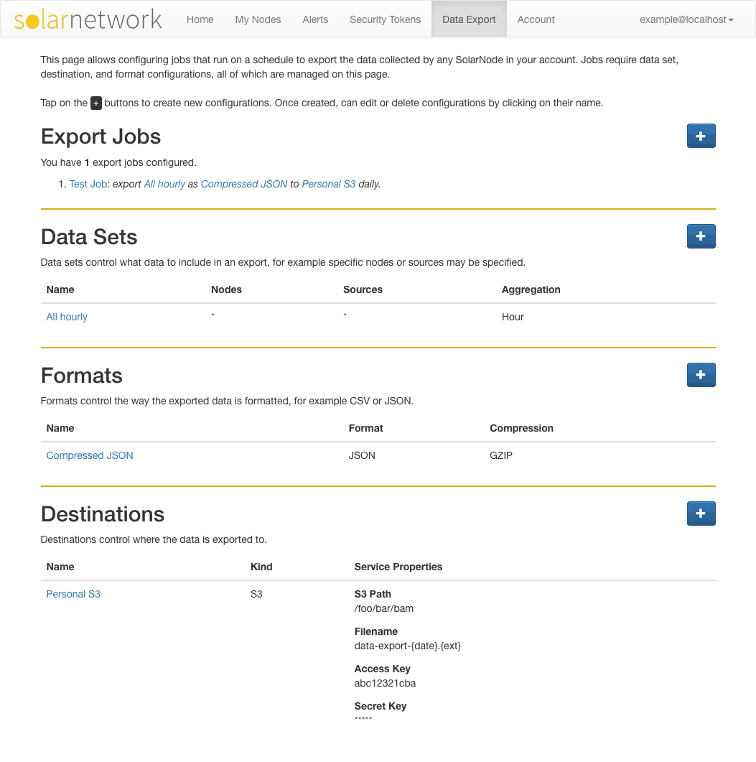Click All hourly link in the export job

coord(164,184)
